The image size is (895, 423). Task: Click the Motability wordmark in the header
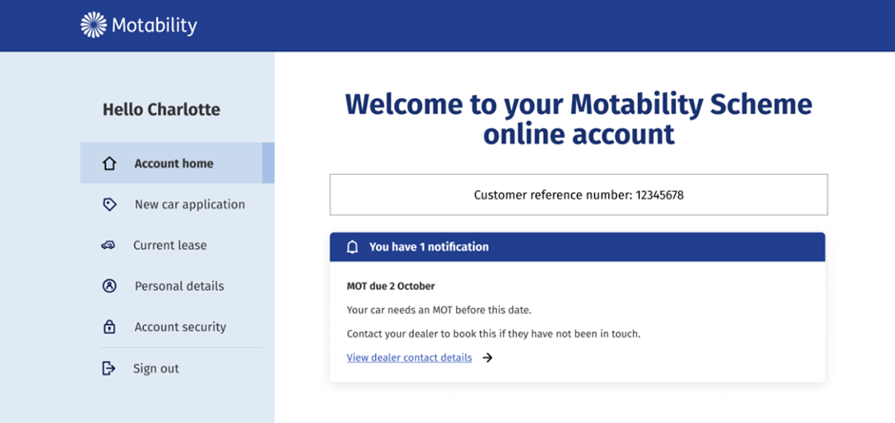point(154,26)
